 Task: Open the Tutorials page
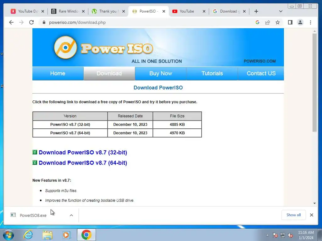point(212,73)
